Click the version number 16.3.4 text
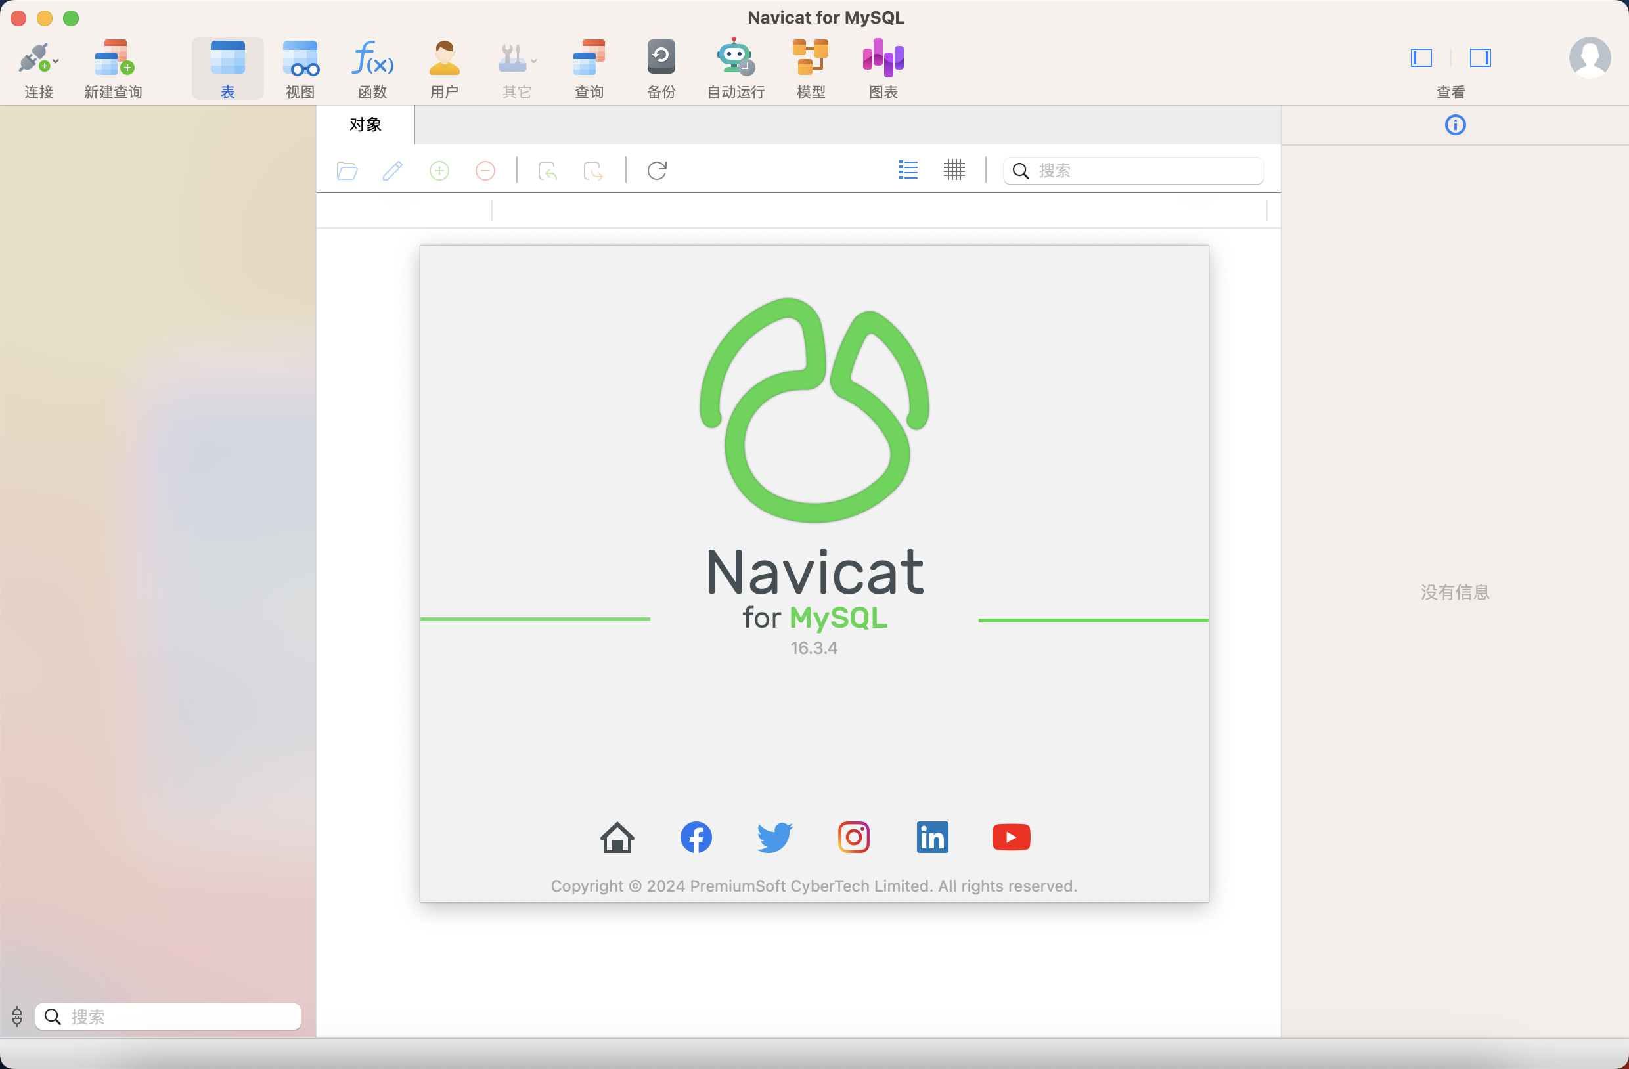The width and height of the screenshot is (1629, 1069). point(814,647)
